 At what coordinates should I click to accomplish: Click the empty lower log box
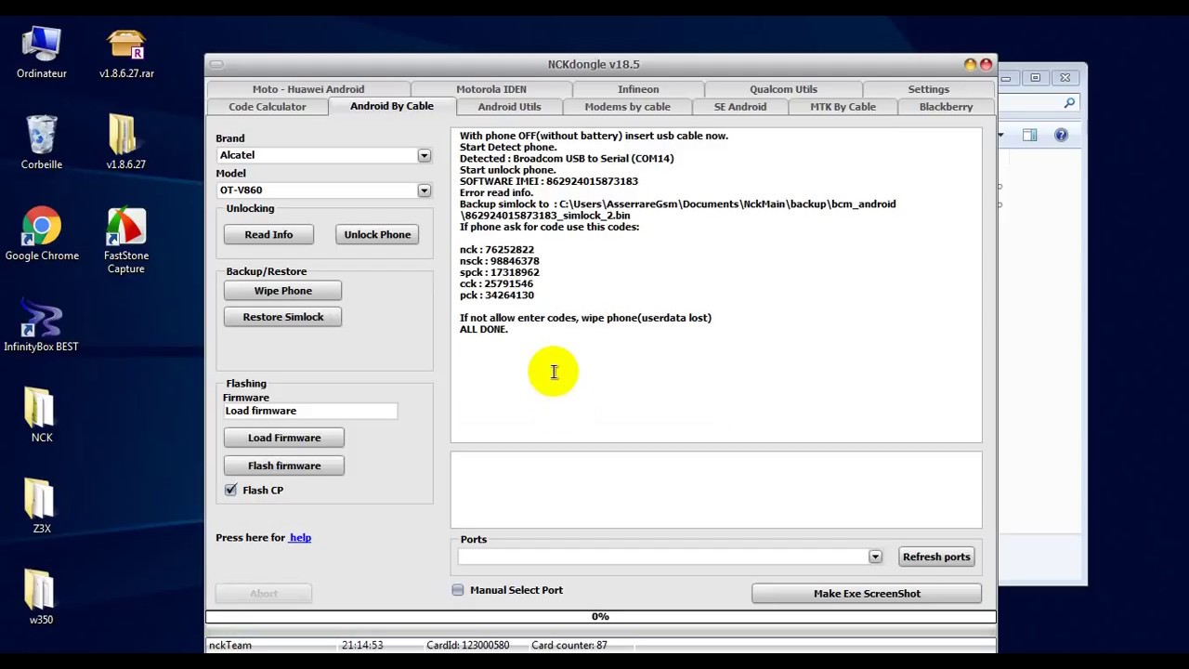716,490
